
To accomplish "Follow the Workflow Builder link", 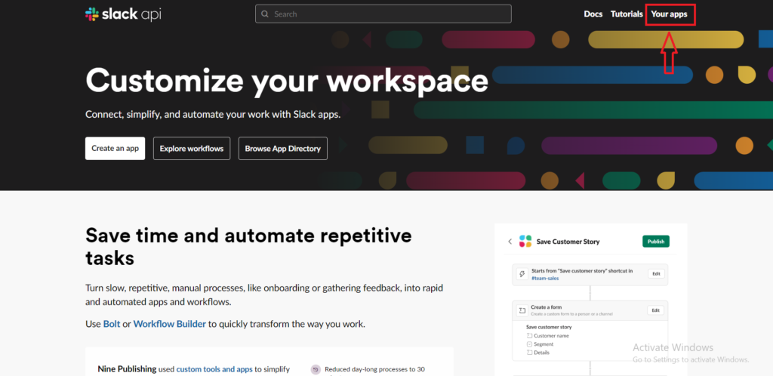I will pyautogui.click(x=169, y=324).
